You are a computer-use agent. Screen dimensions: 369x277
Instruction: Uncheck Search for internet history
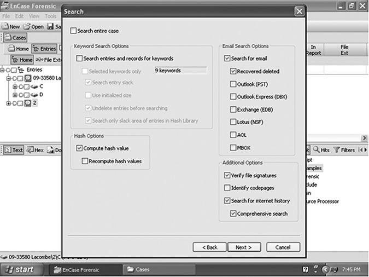[227, 200]
